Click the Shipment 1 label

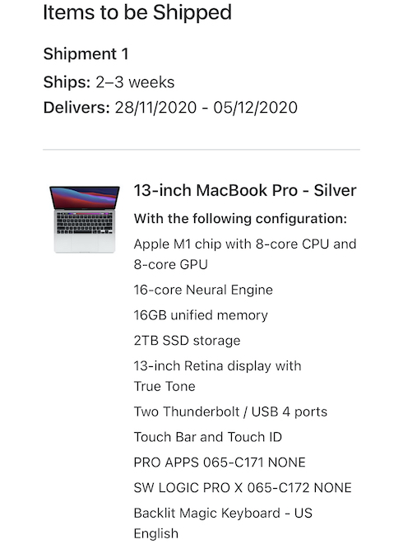tap(86, 54)
